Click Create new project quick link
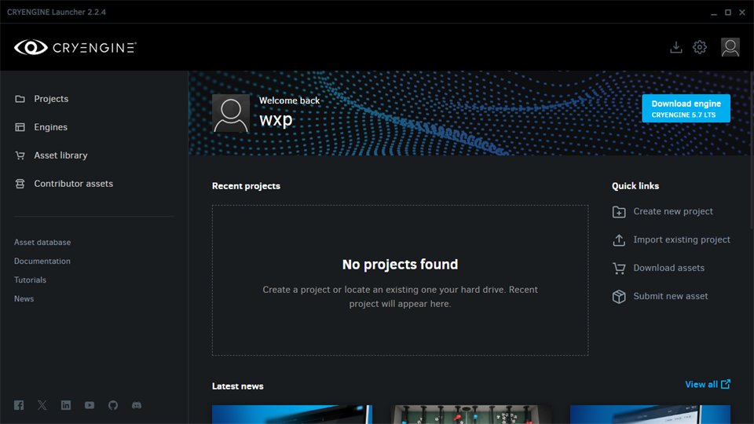Screen dimensions: 754x424 point(663,211)
